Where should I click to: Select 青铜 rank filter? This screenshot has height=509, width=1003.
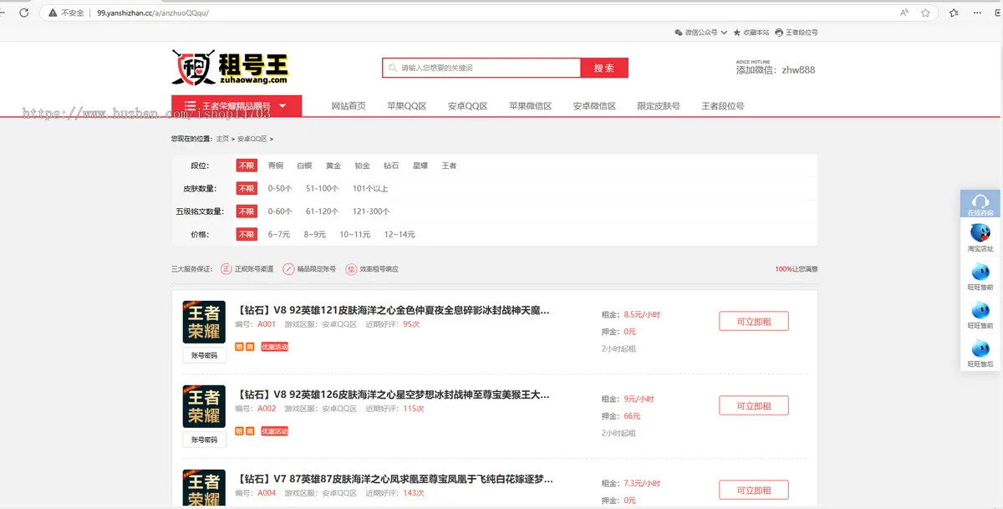pos(276,165)
